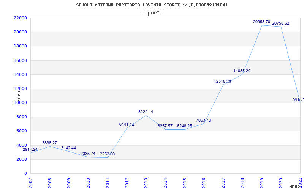Select the data label 6246.25
Viewport: 304px width, 190px height.
click(184, 126)
